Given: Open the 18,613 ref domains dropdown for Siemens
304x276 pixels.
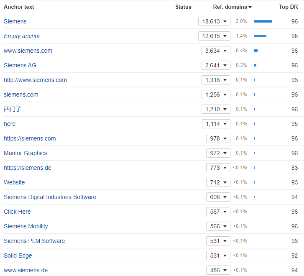Looking at the screenshot, I should [x=214, y=21].
